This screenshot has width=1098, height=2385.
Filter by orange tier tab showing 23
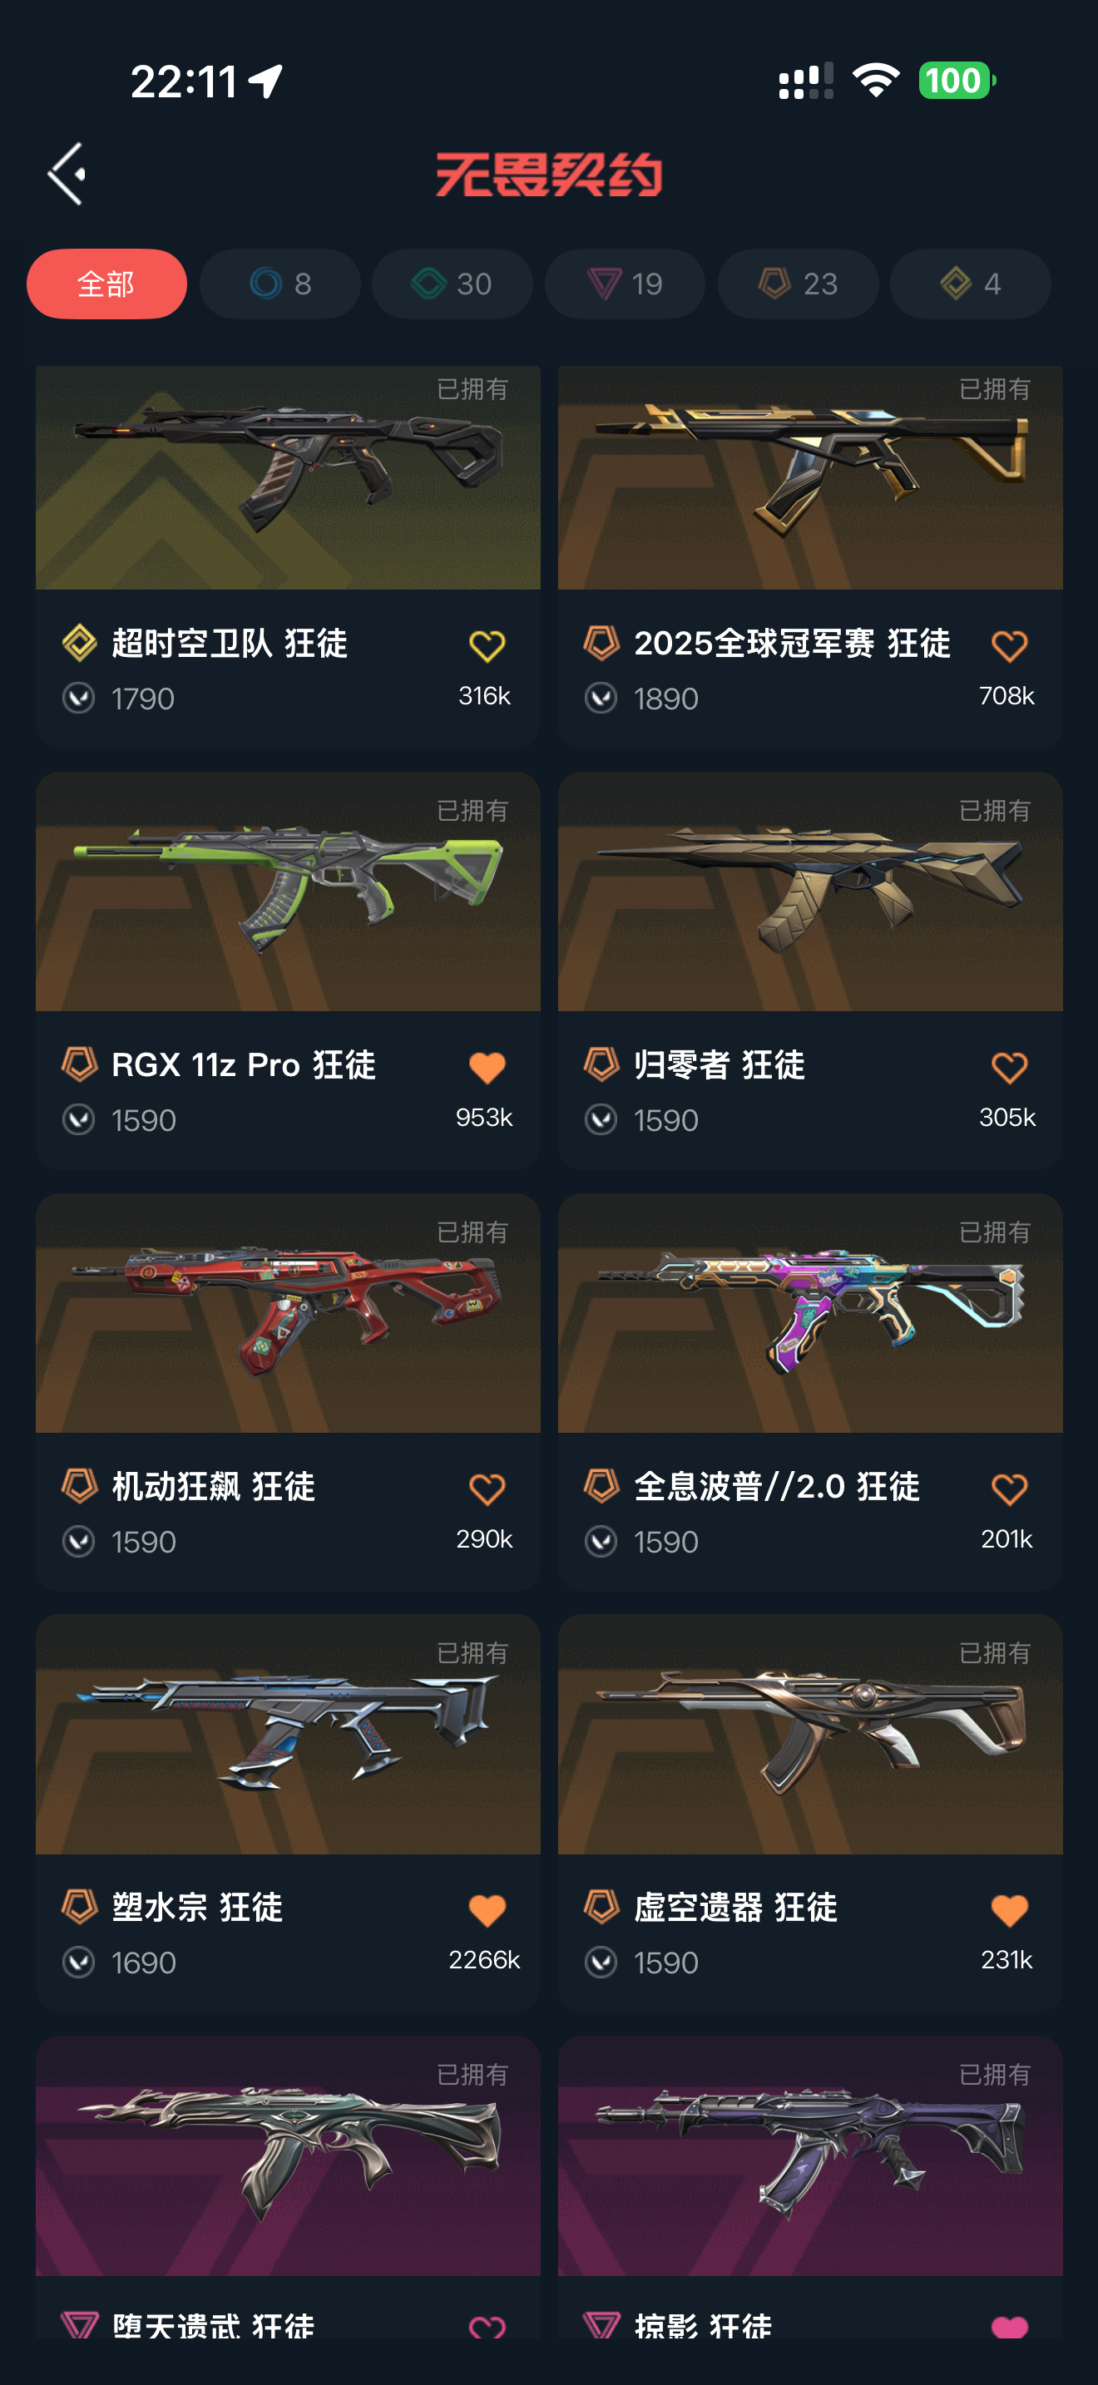(798, 284)
